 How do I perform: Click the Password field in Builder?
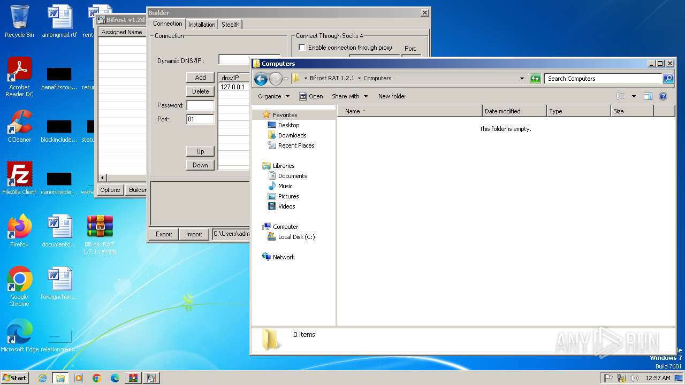coord(200,105)
